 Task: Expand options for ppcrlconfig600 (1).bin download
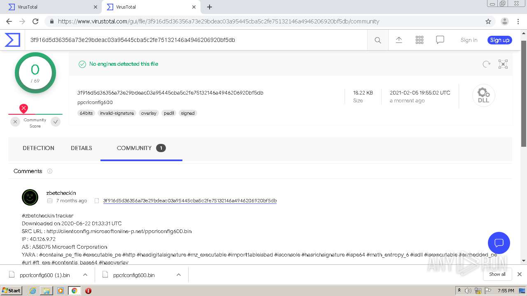85,275
